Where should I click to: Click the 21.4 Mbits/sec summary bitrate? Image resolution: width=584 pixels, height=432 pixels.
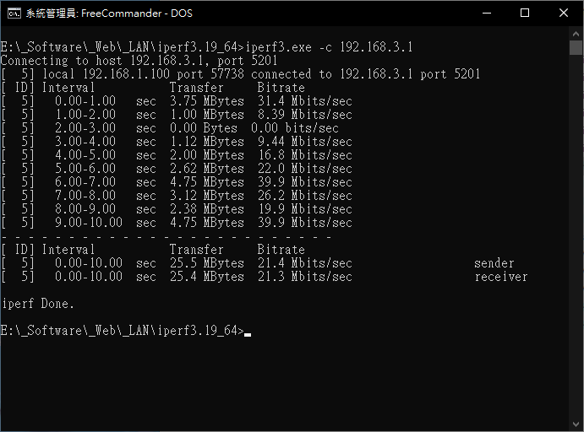pyautogui.click(x=304, y=263)
